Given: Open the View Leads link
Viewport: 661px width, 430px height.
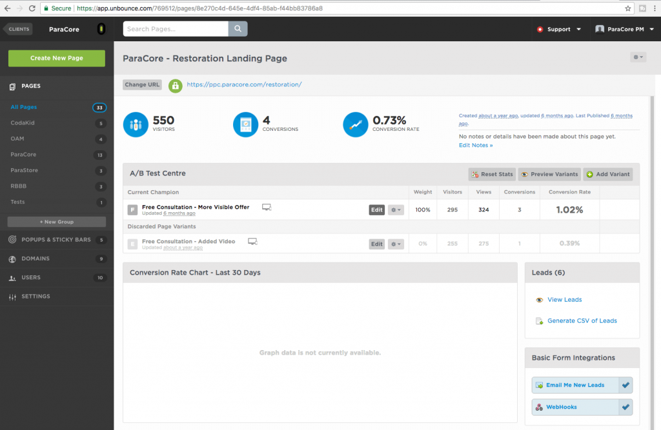Looking at the screenshot, I should tap(564, 300).
